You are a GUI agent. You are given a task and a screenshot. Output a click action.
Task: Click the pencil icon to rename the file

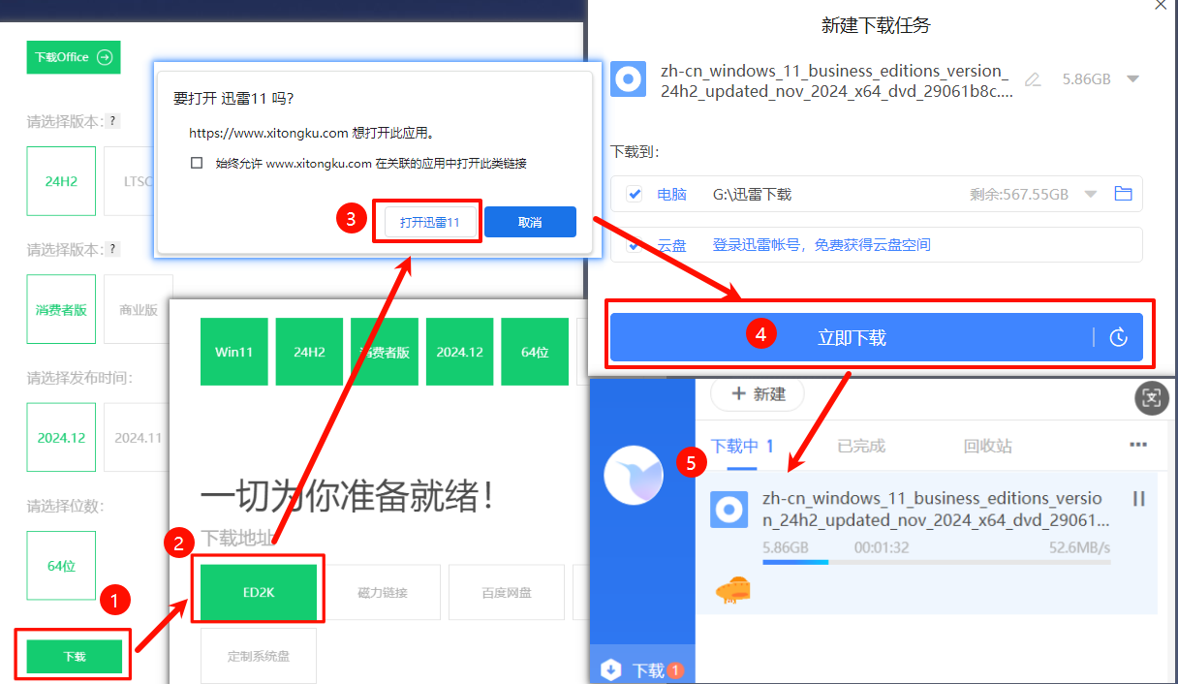coord(1033,79)
